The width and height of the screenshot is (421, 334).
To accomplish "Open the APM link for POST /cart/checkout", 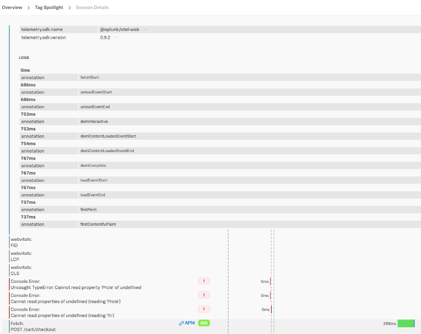I will pos(187,323).
